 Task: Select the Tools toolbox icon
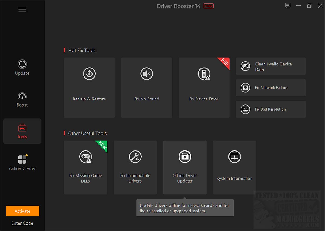coord(22,128)
